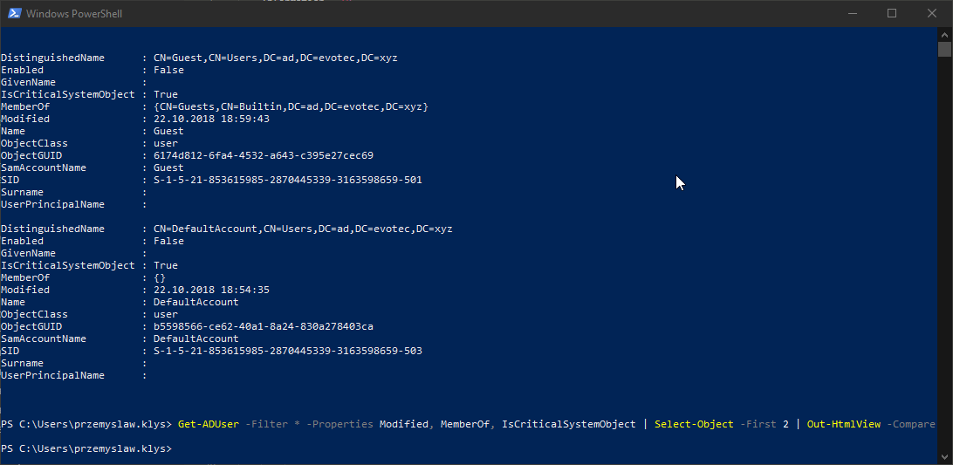953x465 pixels.
Task: Click the Guest account SID ending in 501
Action: click(x=287, y=180)
